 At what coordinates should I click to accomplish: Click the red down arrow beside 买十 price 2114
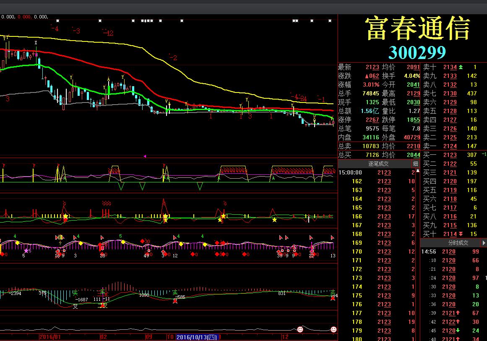[461, 234]
